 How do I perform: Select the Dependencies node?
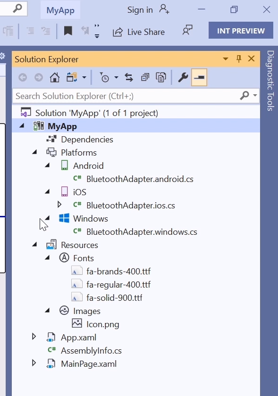tap(87, 140)
